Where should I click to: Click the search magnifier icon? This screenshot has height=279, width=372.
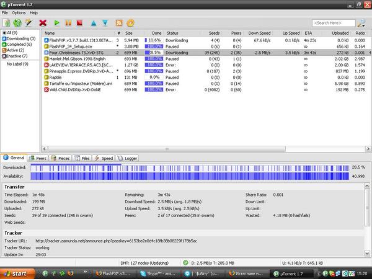tap(361, 23)
